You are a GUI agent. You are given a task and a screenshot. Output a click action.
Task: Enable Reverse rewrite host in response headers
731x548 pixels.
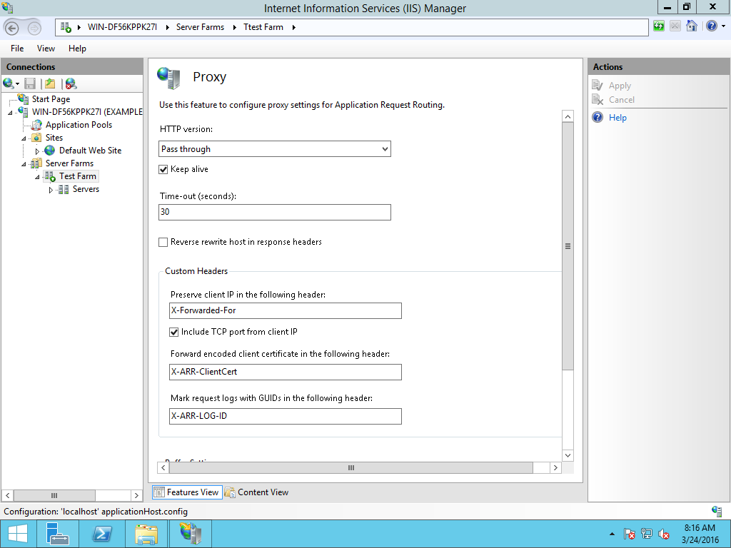163,242
